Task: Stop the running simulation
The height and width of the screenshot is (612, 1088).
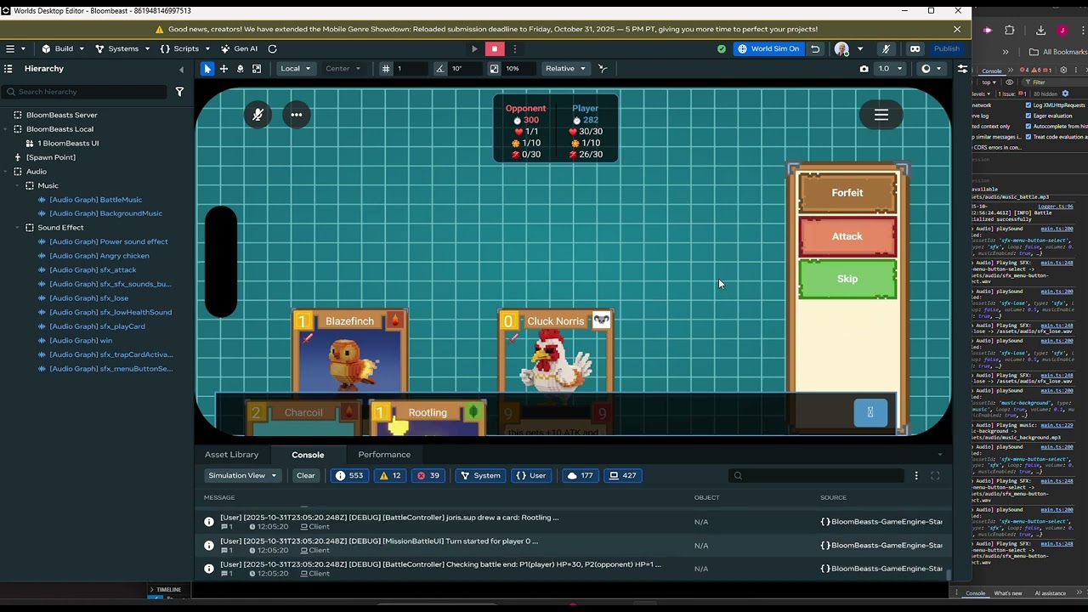Action: click(495, 48)
